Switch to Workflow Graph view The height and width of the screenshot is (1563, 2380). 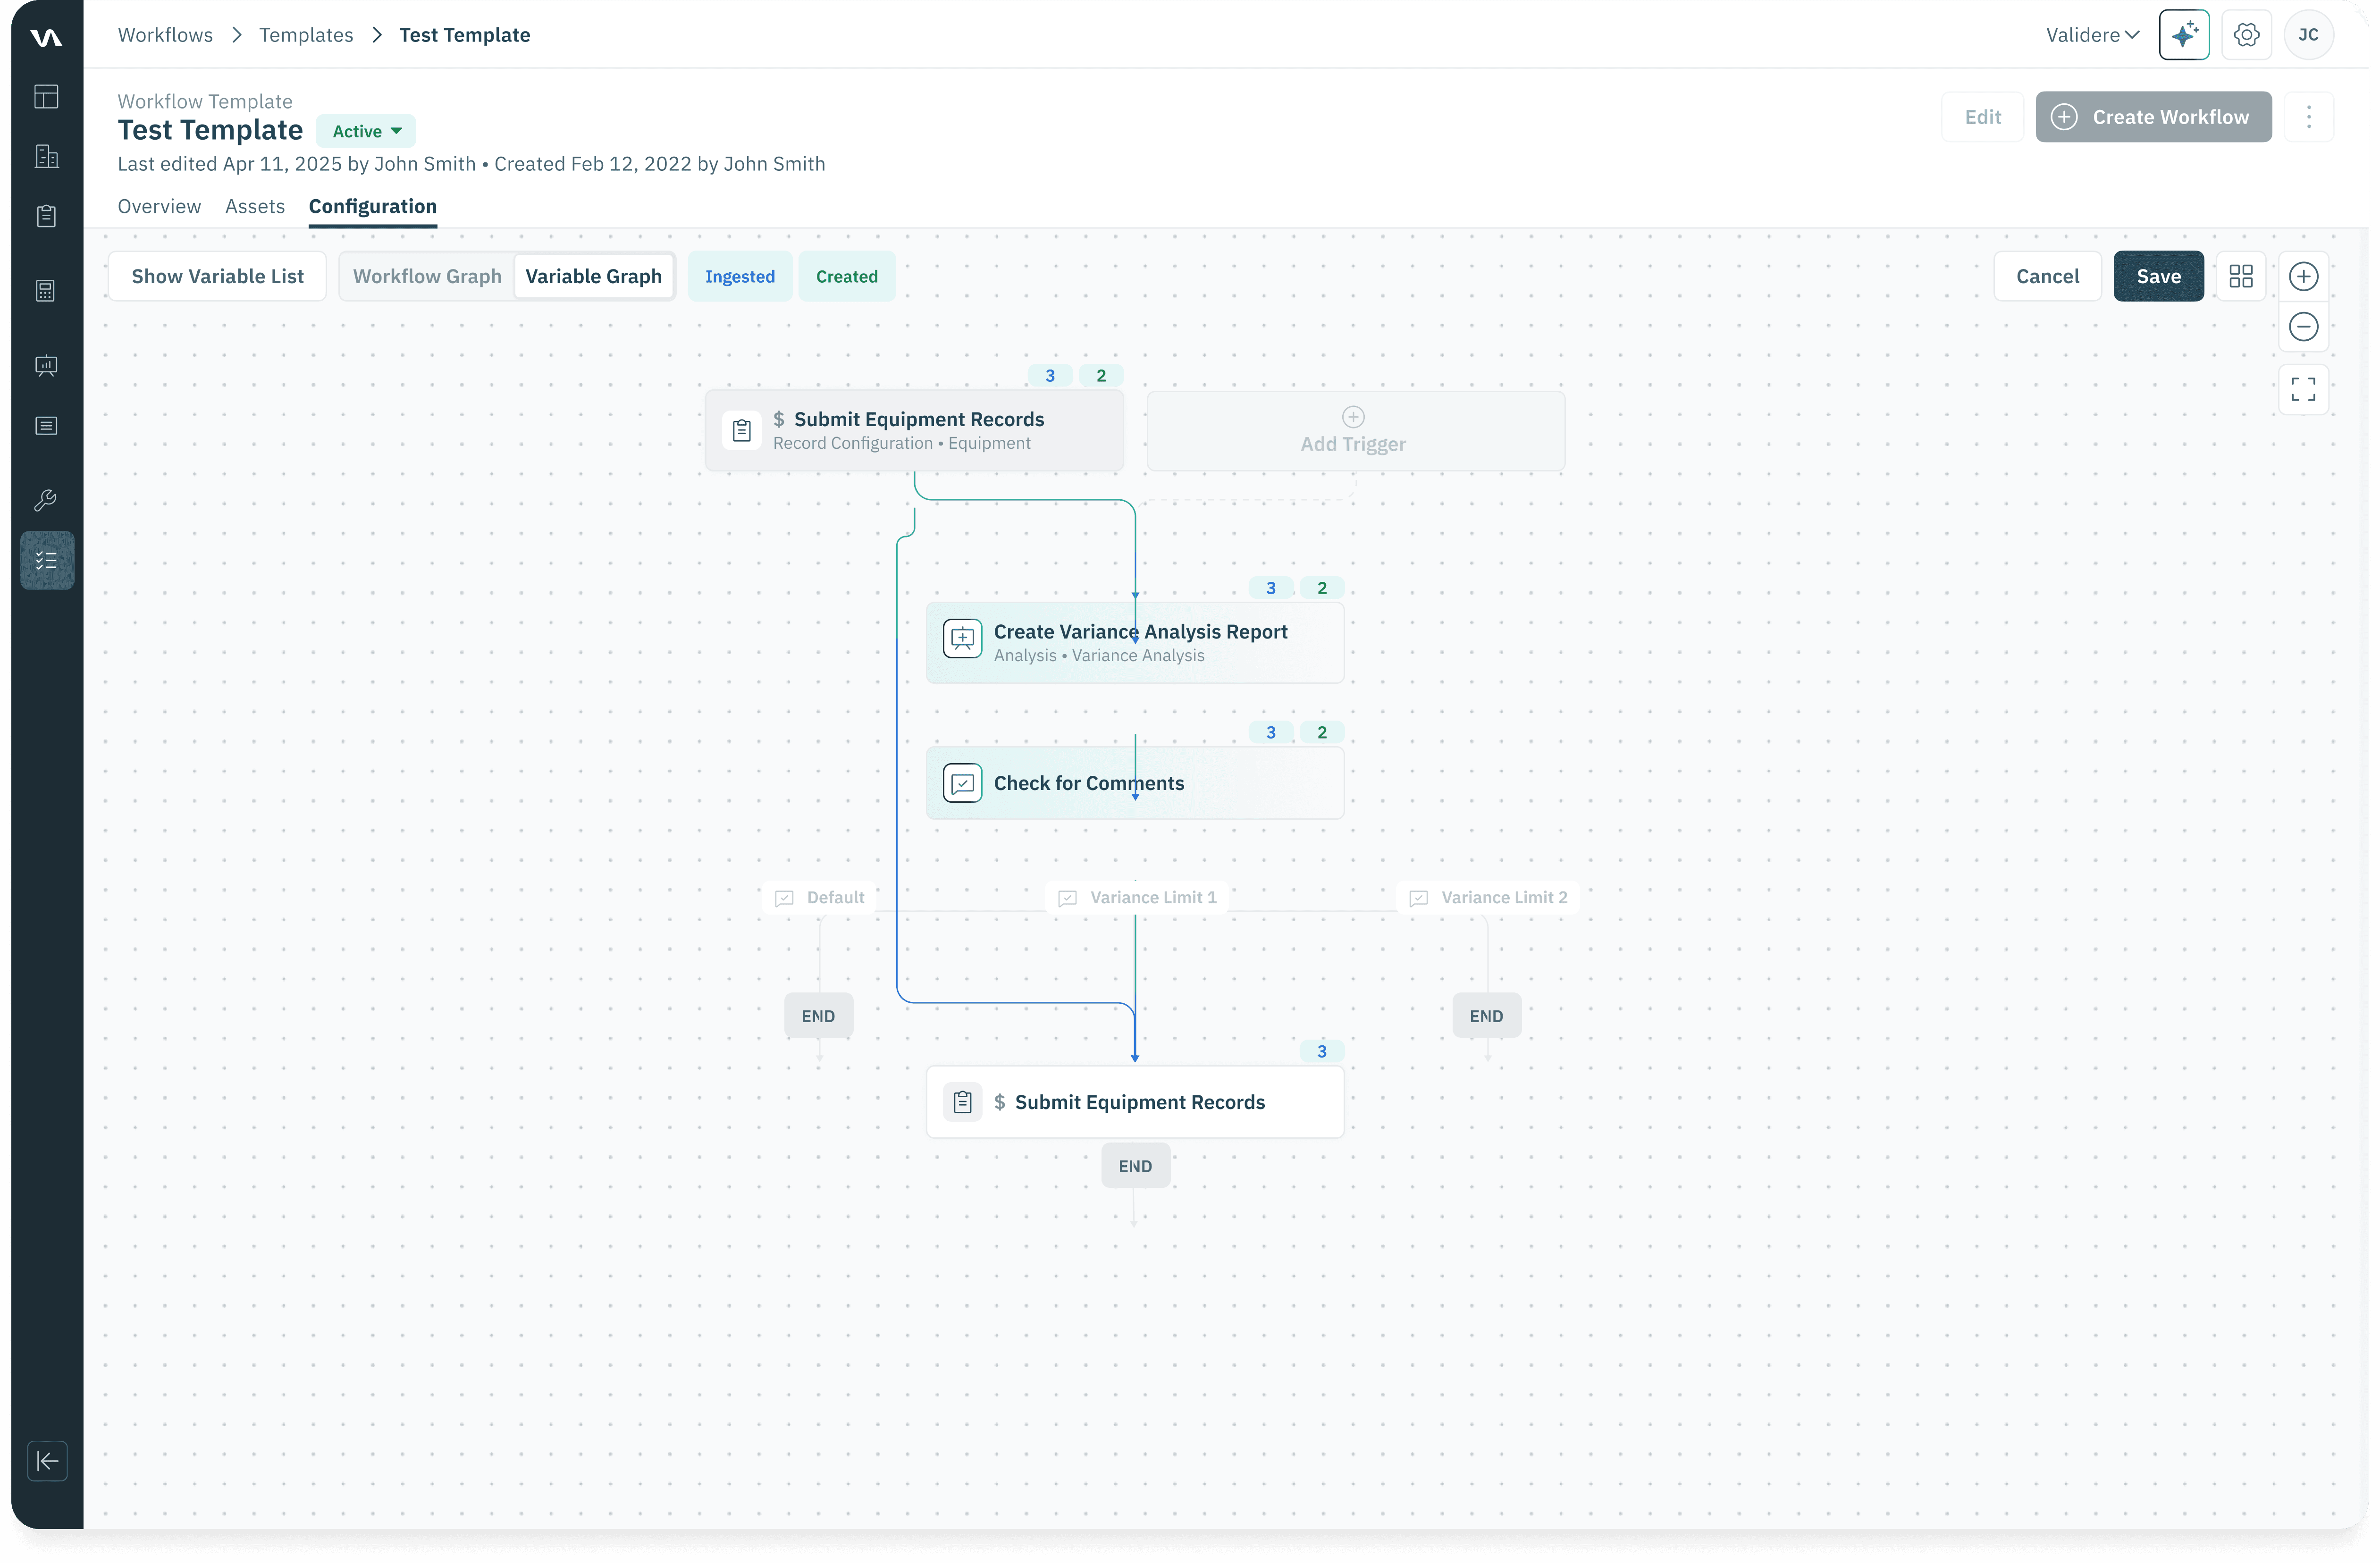[x=427, y=277]
